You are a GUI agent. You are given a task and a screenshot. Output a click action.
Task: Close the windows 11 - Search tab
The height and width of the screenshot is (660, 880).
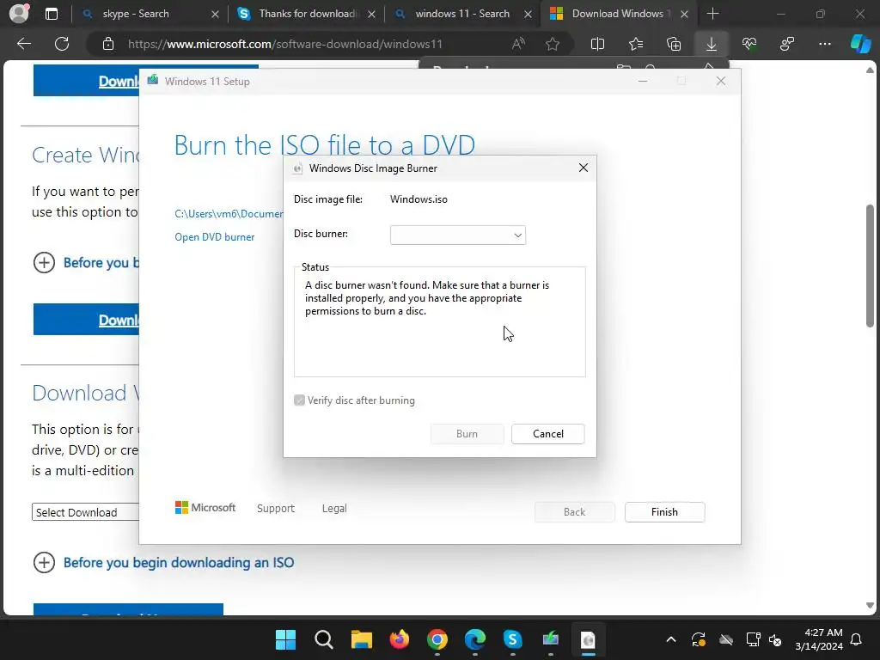[528, 14]
